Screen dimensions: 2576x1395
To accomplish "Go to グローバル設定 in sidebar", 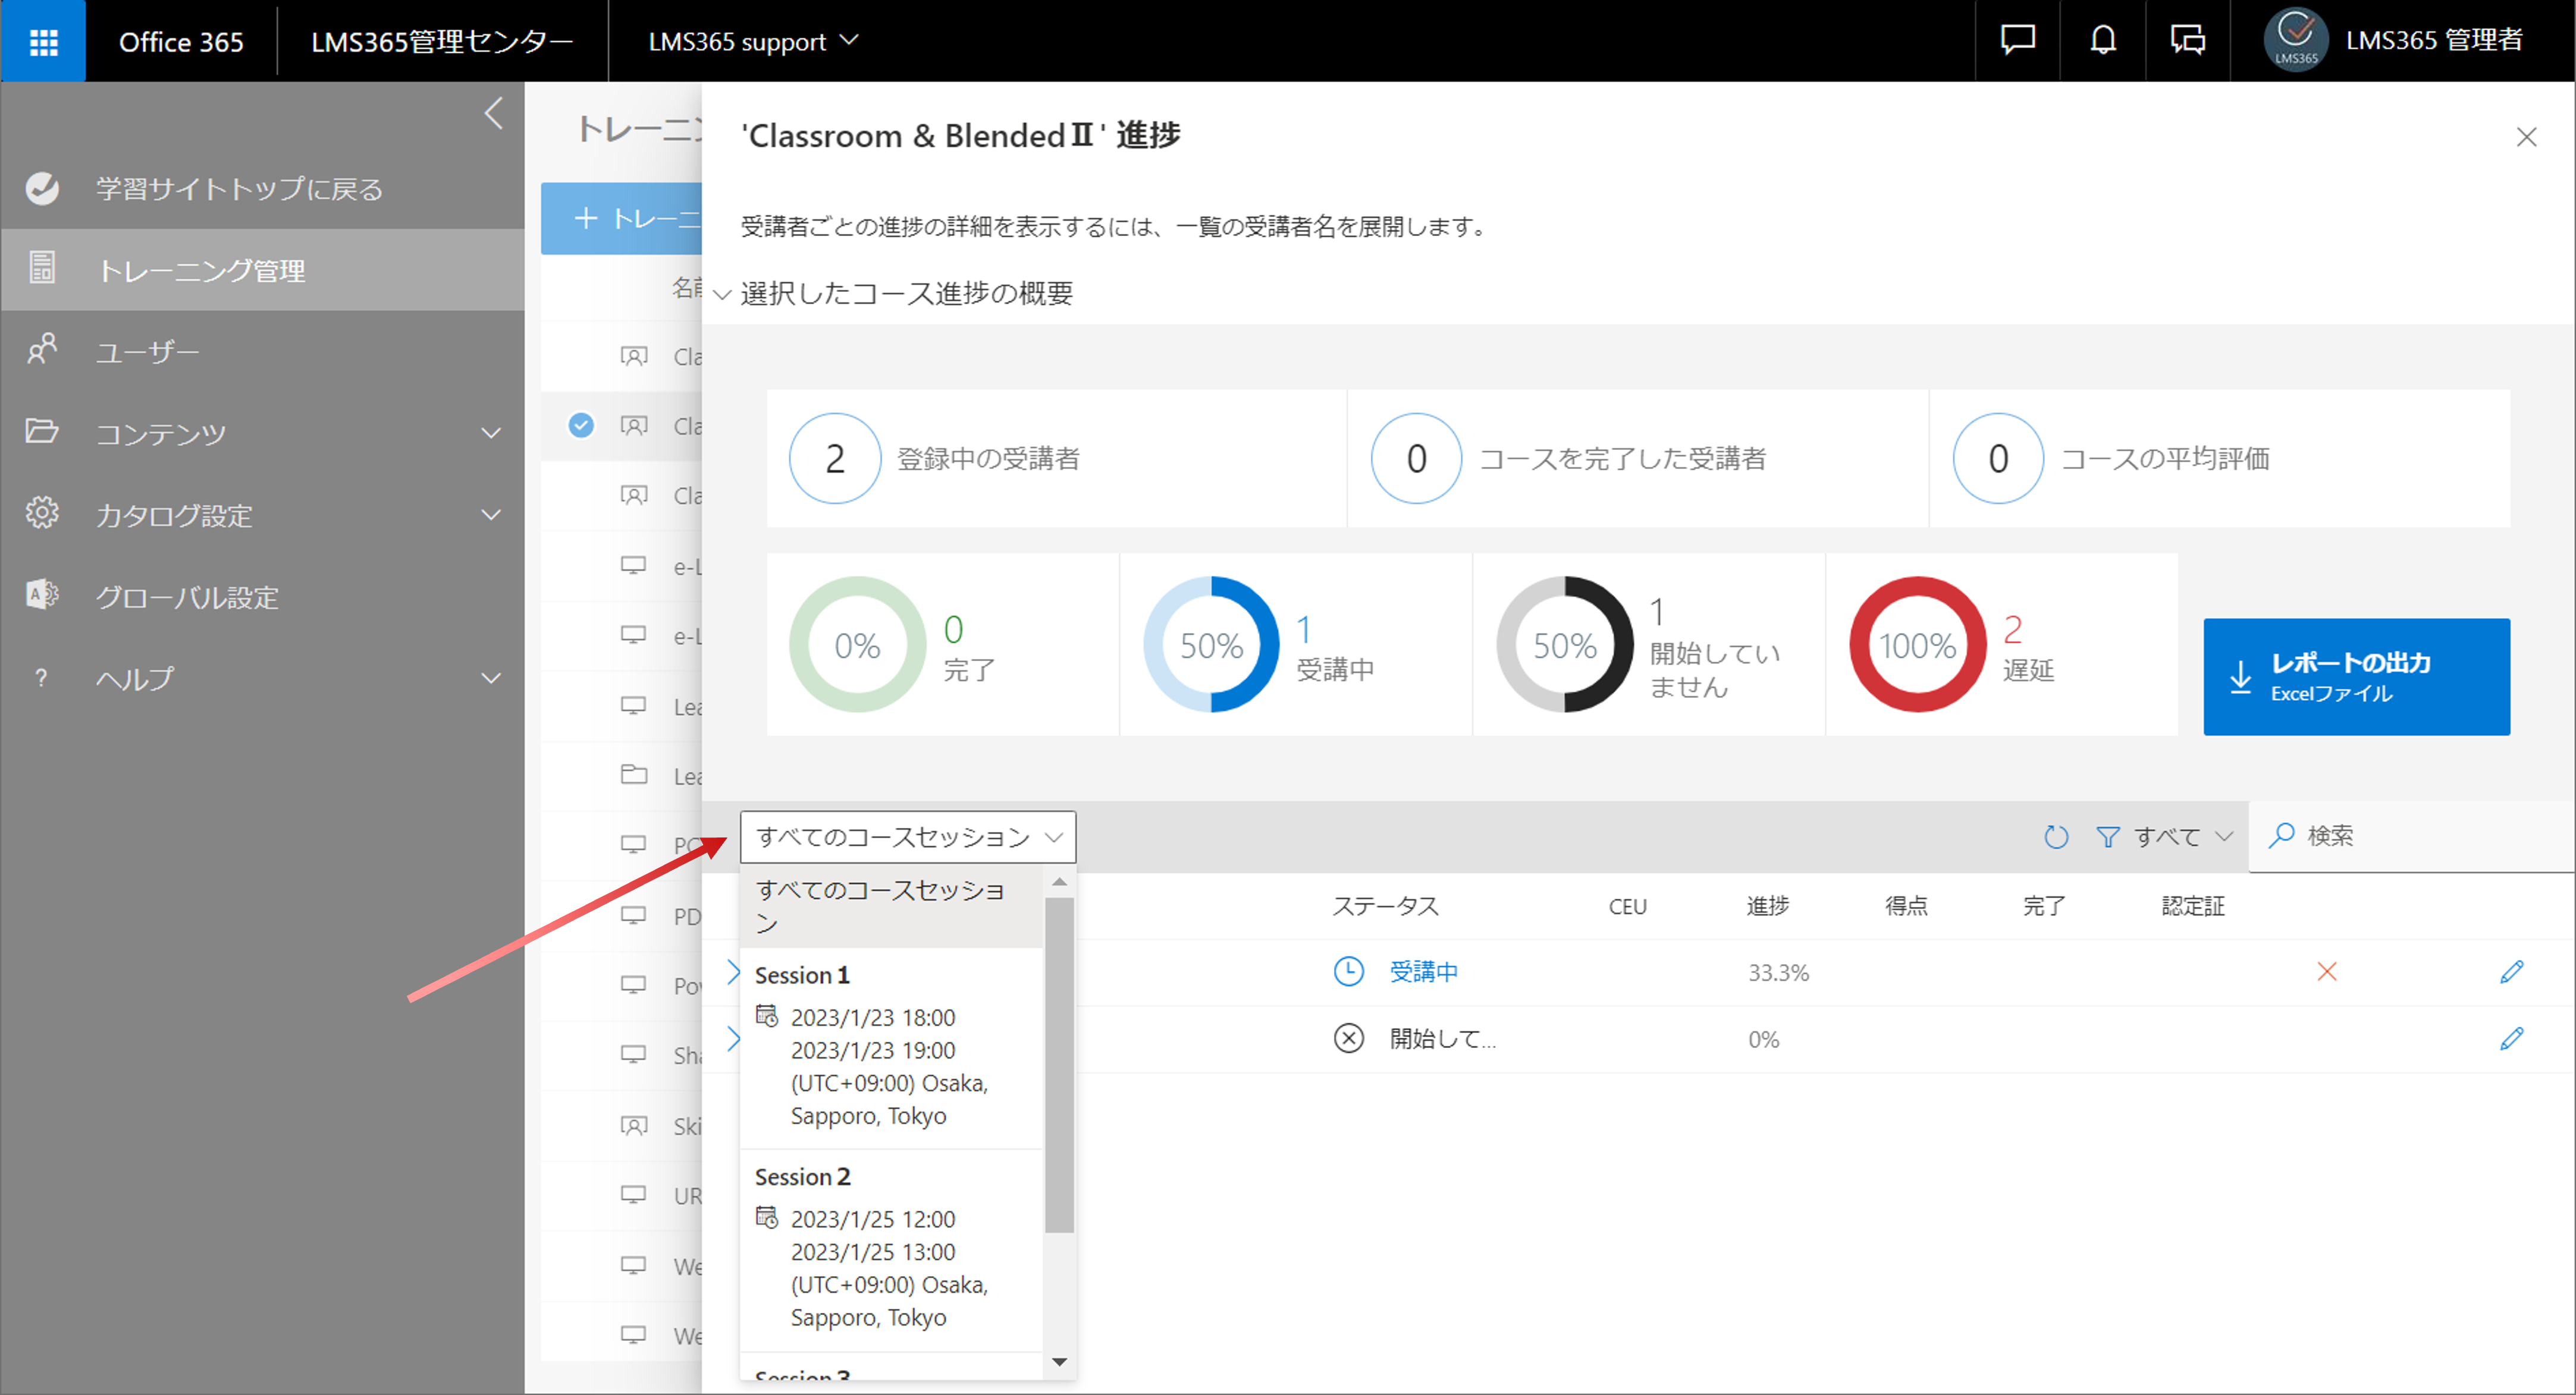I will (263, 597).
